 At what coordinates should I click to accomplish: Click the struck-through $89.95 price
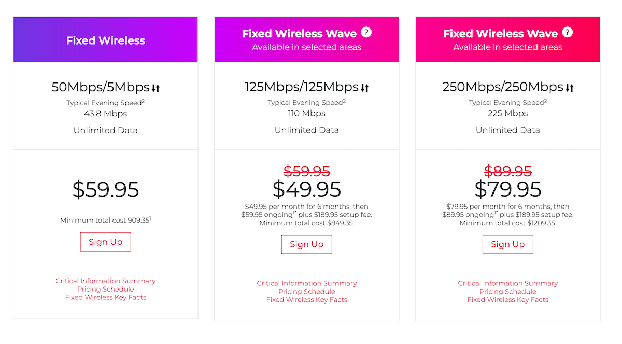pos(507,171)
